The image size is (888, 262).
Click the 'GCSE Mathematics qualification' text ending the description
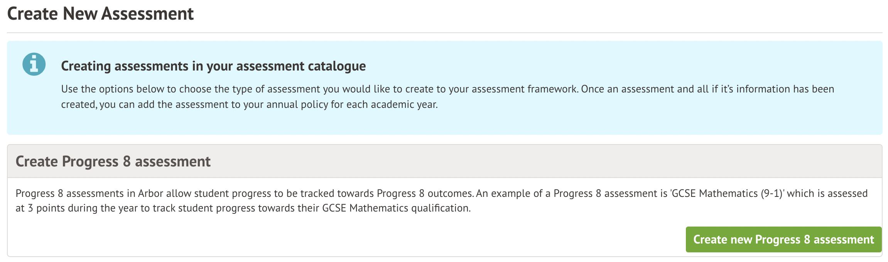coord(396,208)
